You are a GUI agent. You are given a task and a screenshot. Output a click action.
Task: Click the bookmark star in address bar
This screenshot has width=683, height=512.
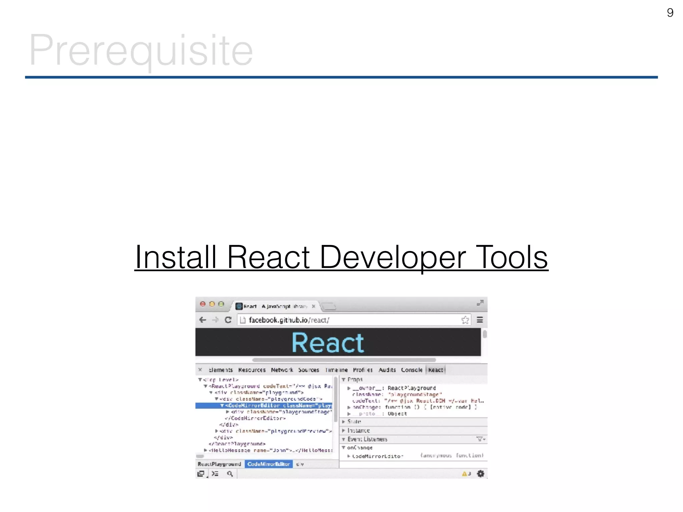tap(465, 320)
